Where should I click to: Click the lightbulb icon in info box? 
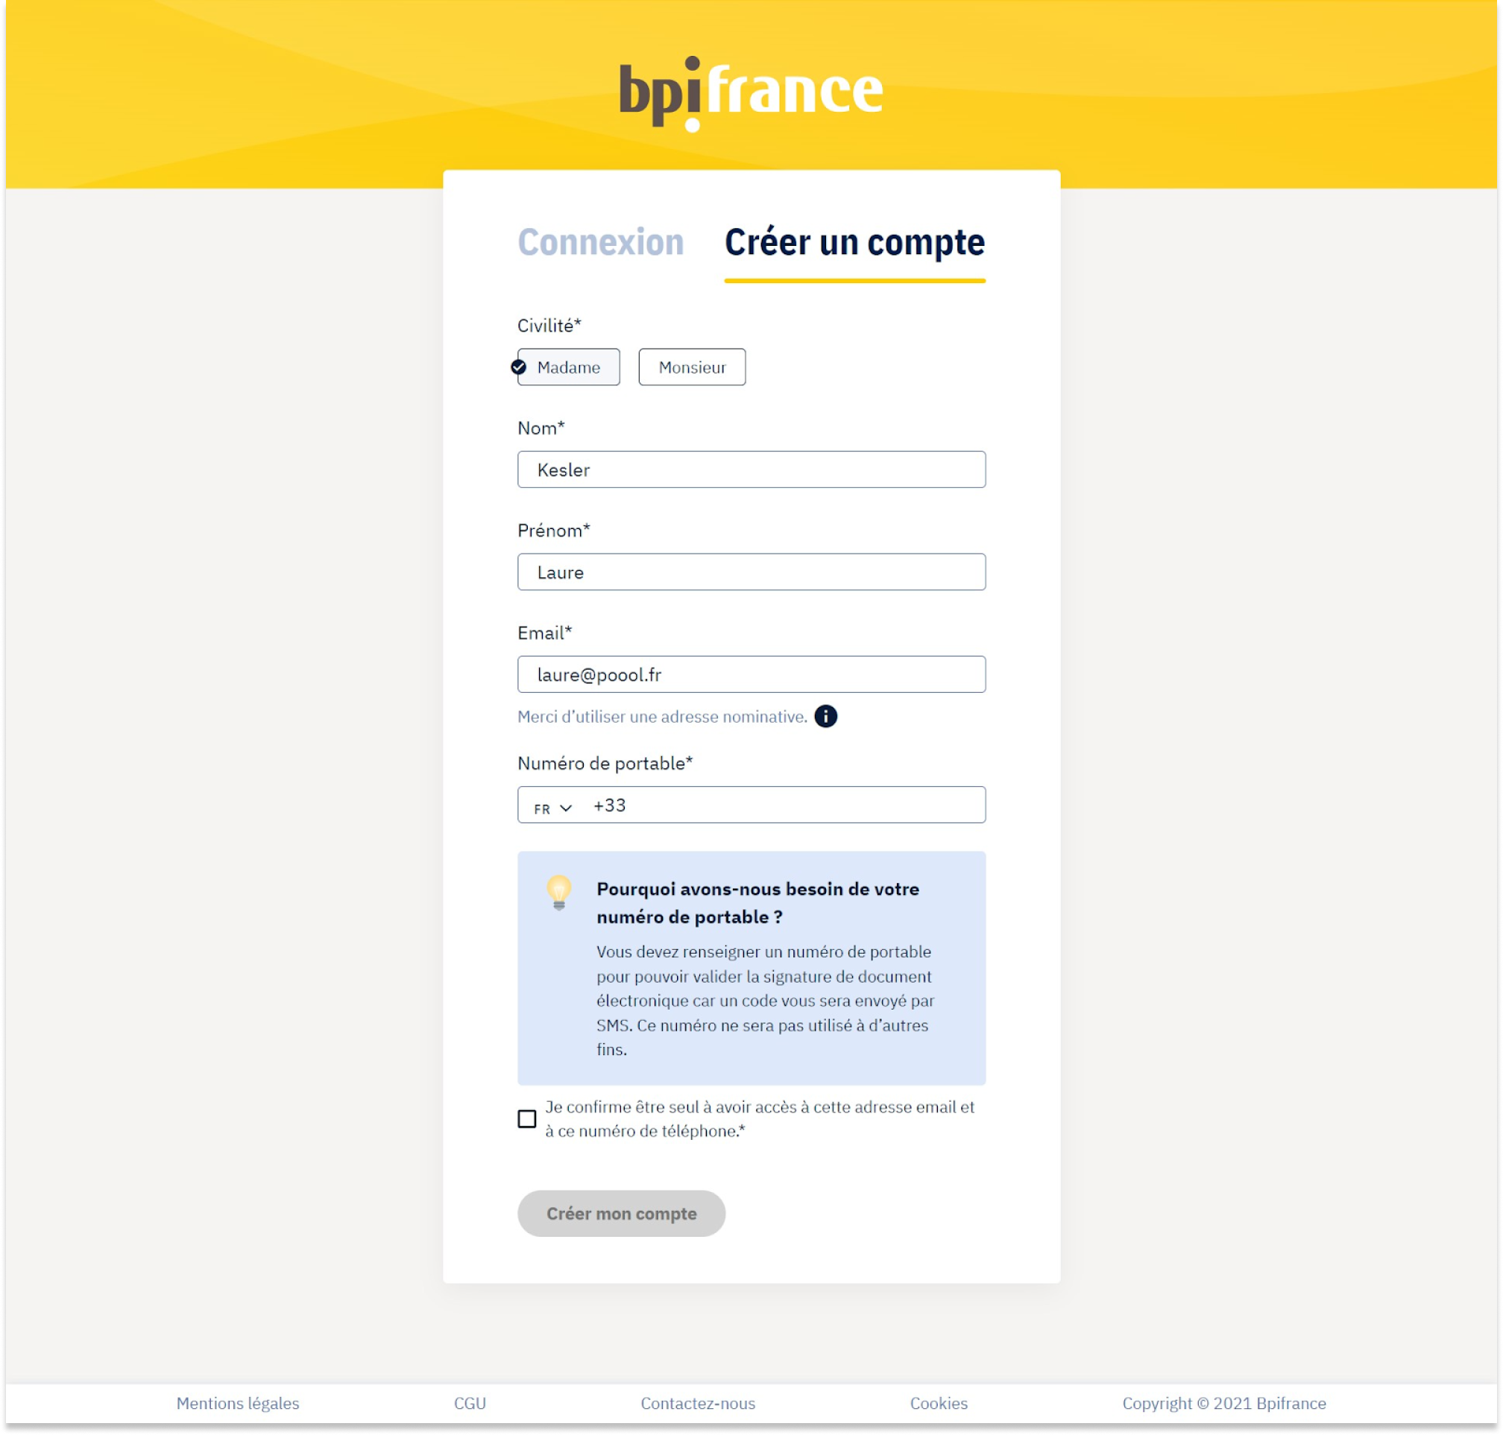point(558,892)
